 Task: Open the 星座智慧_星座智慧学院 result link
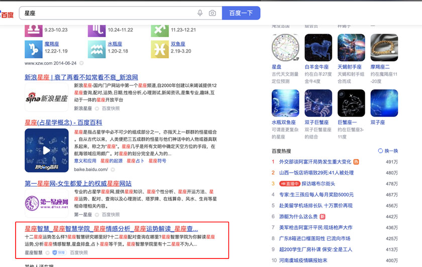111,229
